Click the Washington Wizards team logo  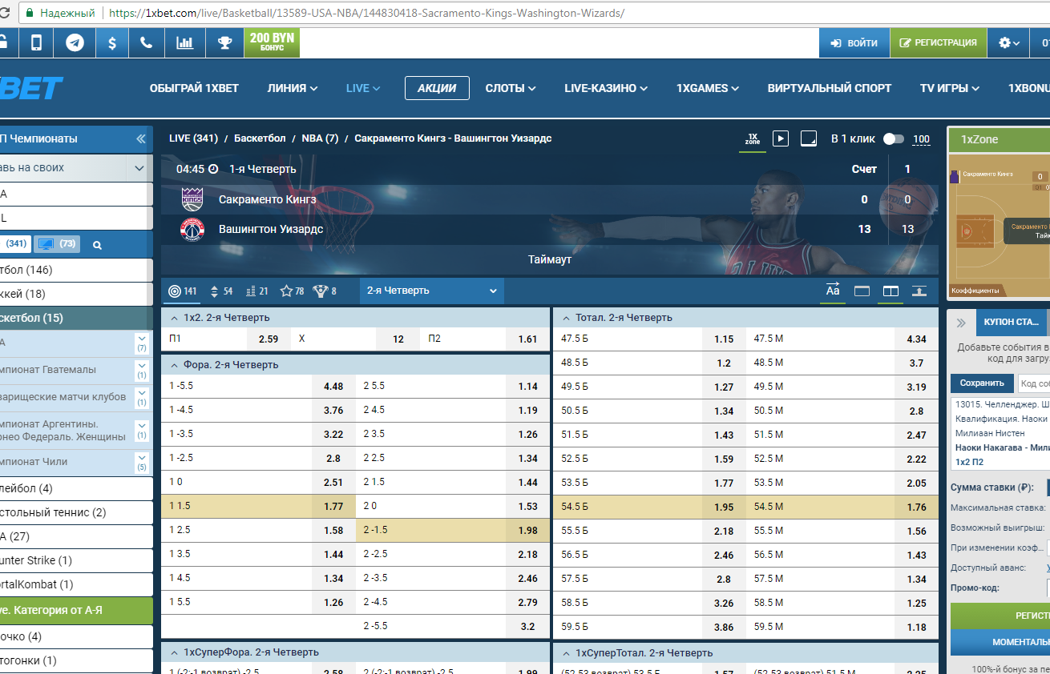[193, 230]
